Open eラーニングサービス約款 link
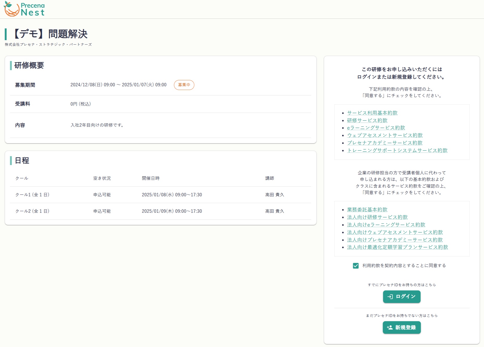This screenshot has width=484, height=347. point(376,128)
